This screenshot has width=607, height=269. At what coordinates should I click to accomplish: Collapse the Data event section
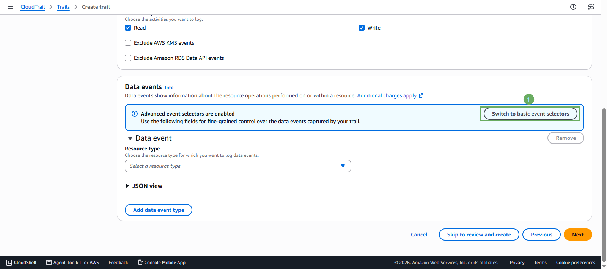[130, 139]
